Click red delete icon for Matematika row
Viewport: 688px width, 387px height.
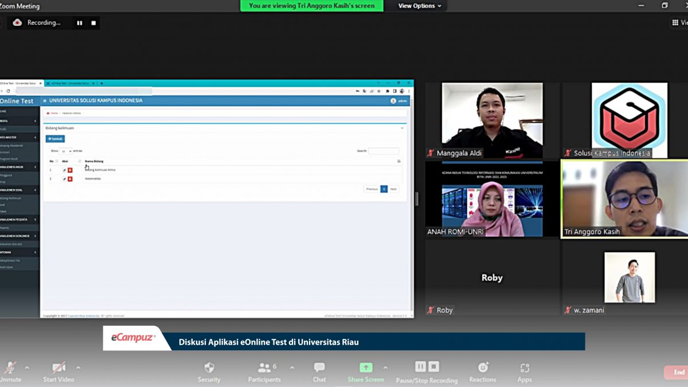[70, 179]
